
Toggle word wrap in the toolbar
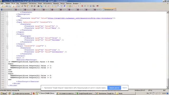click(x=59, y=6)
